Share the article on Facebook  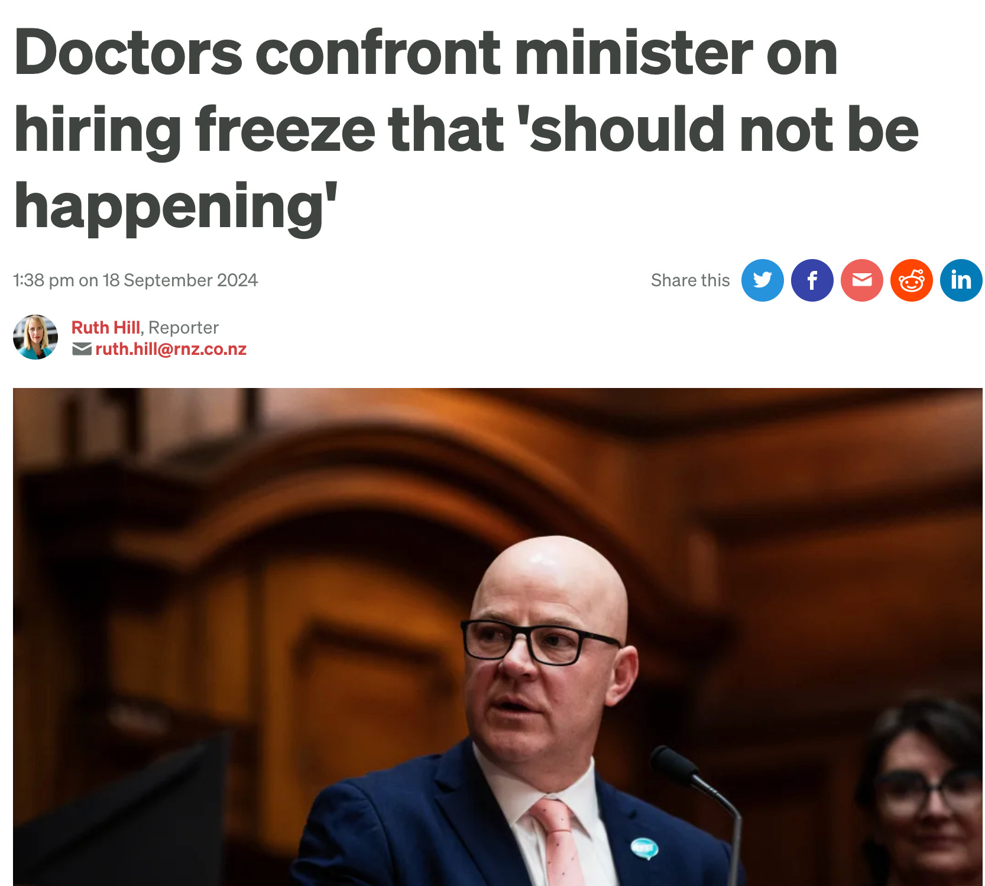[812, 280]
